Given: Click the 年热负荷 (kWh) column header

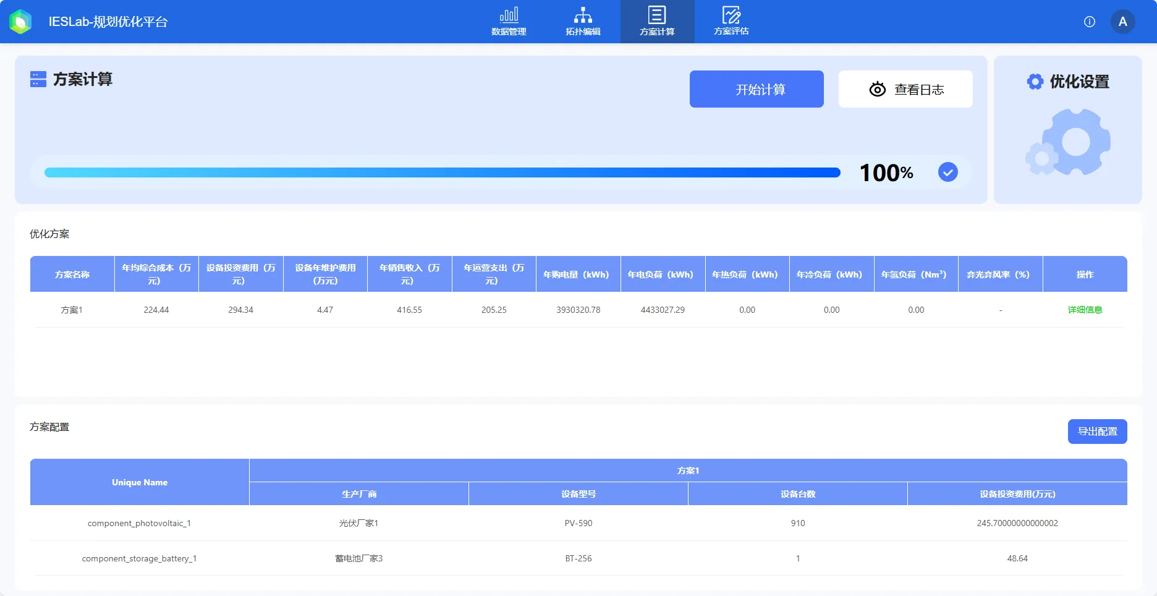Looking at the screenshot, I should coord(747,274).
